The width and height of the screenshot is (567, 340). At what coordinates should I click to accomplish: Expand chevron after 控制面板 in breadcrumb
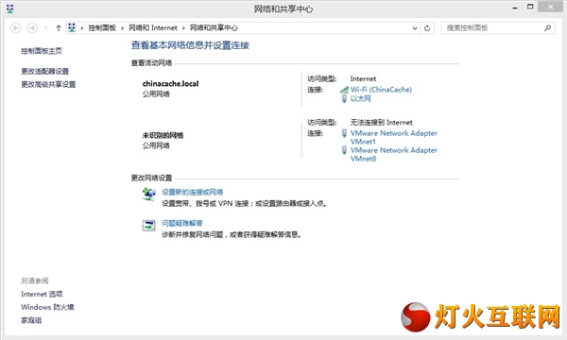(122, 27)
